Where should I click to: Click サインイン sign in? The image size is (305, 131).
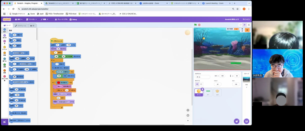click(246, 19)
